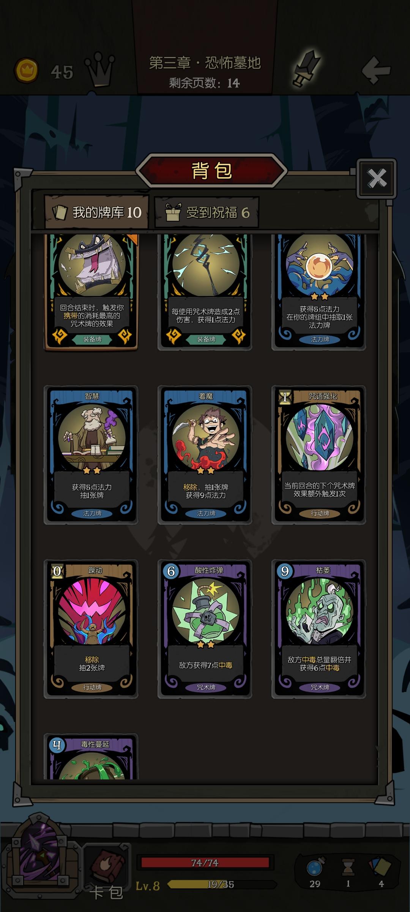
Task: Select the 智慧 mana card
Action: point(91,455)
